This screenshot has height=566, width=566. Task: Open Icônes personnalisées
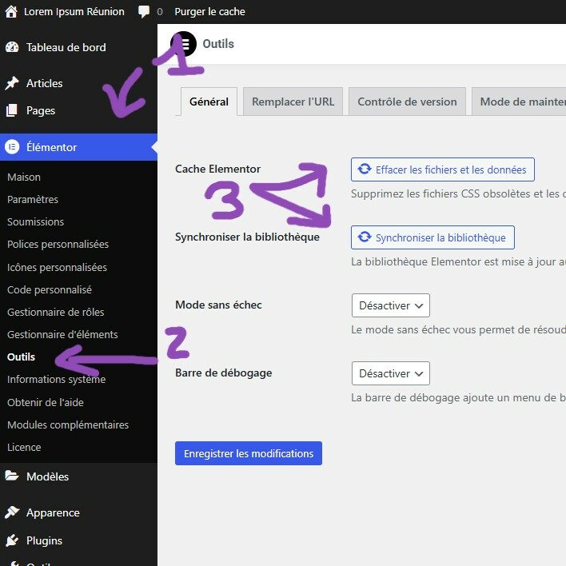57,268
